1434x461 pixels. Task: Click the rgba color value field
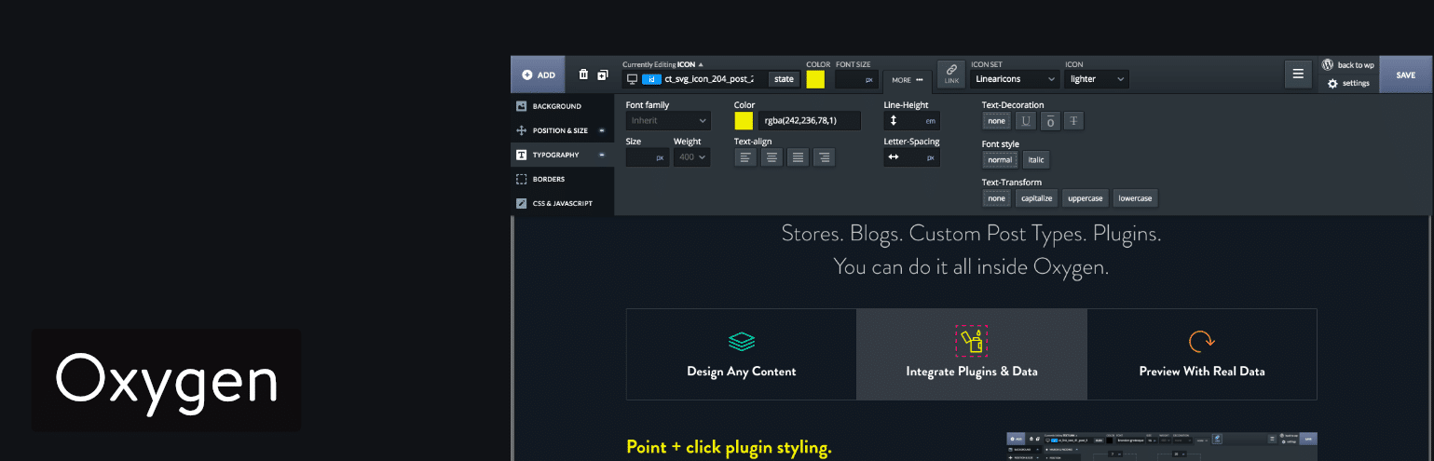[x=809, y=120]
